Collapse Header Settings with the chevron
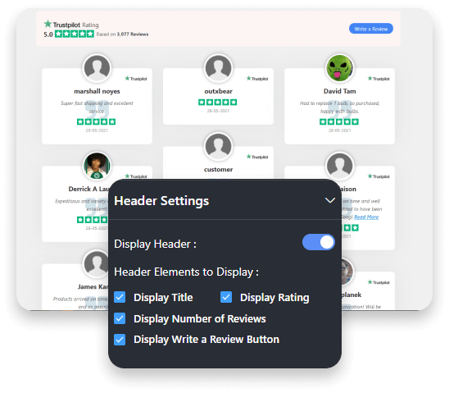The image size is (449, 393). click(x=330, y=200)
